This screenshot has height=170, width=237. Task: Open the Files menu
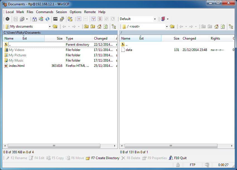click(x=30, y=12)
